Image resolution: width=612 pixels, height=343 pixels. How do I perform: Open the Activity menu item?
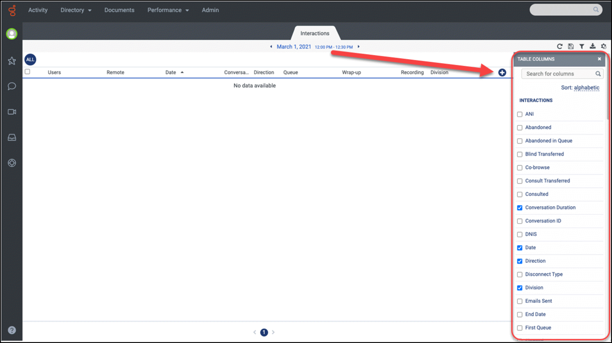click(38, 10)
